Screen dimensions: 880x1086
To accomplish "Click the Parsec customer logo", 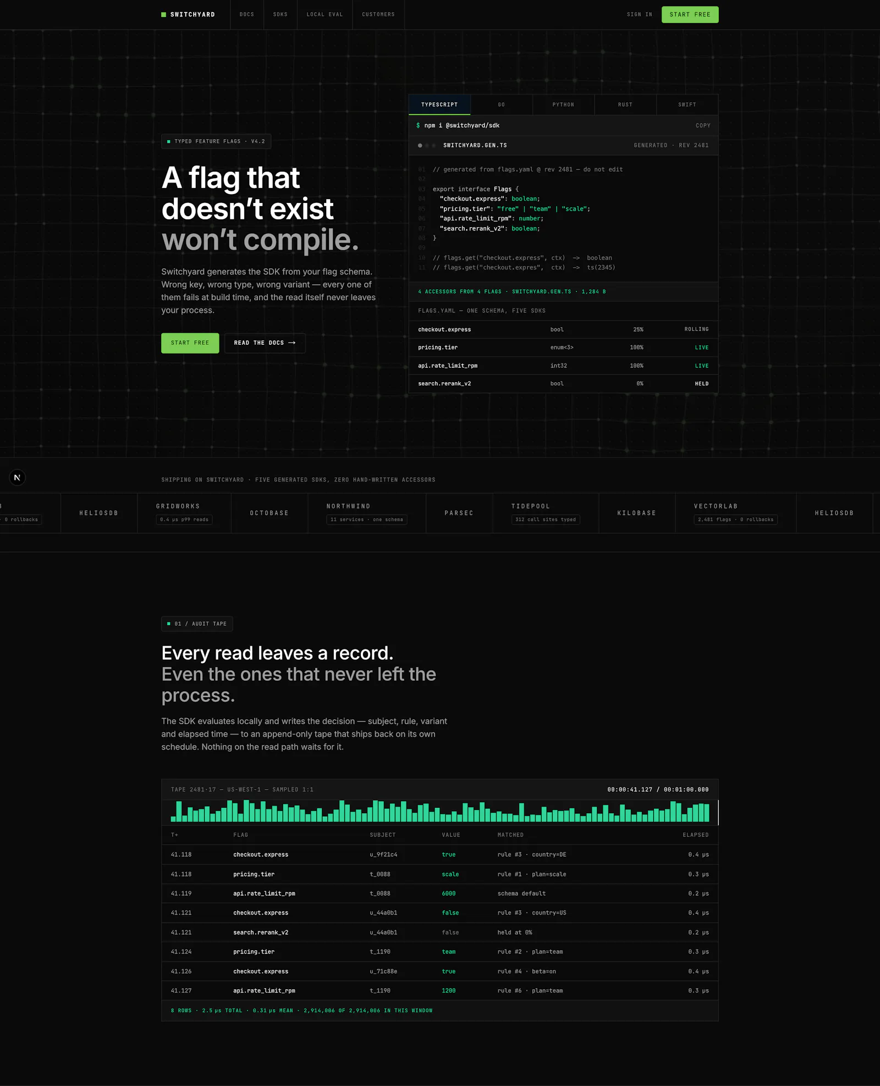I will pos(459,513).
